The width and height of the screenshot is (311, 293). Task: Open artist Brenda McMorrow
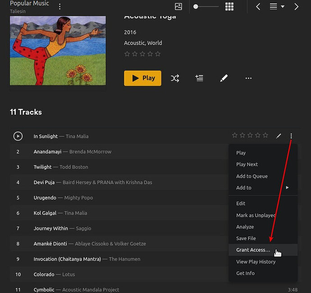coord(90,152)
